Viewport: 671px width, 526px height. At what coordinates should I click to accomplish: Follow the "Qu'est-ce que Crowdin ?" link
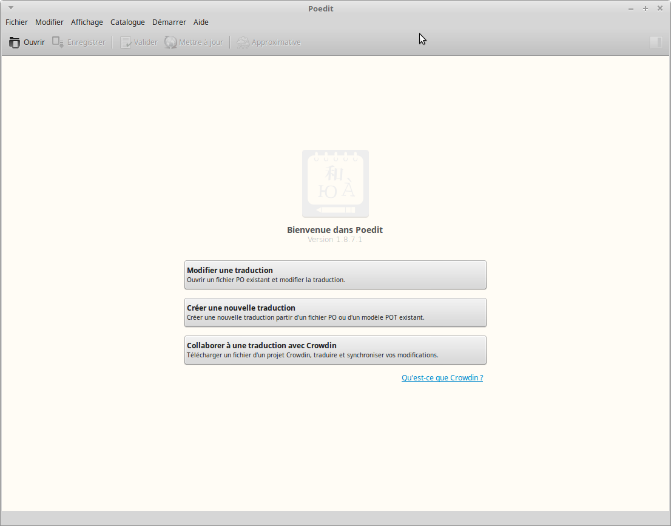(442, 378)
